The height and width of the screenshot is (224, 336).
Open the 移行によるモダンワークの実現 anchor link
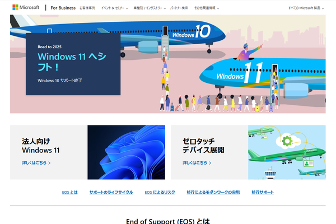[213, 192]
